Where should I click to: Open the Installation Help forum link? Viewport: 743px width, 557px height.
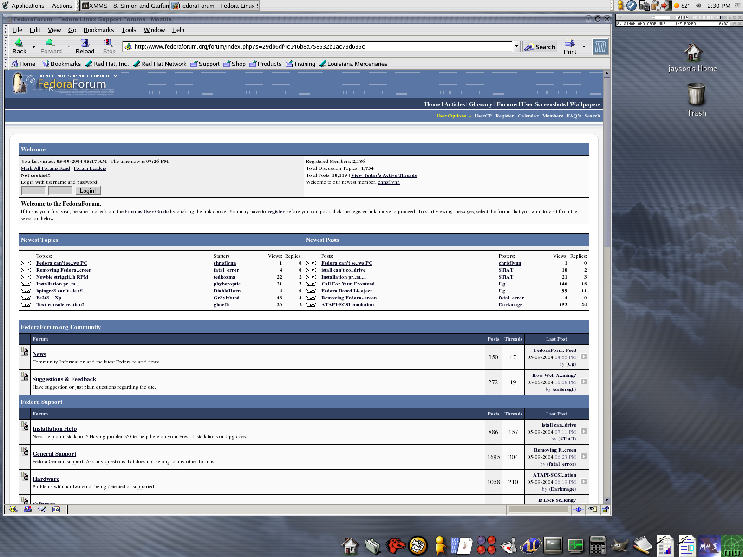(x=54, y=429)
